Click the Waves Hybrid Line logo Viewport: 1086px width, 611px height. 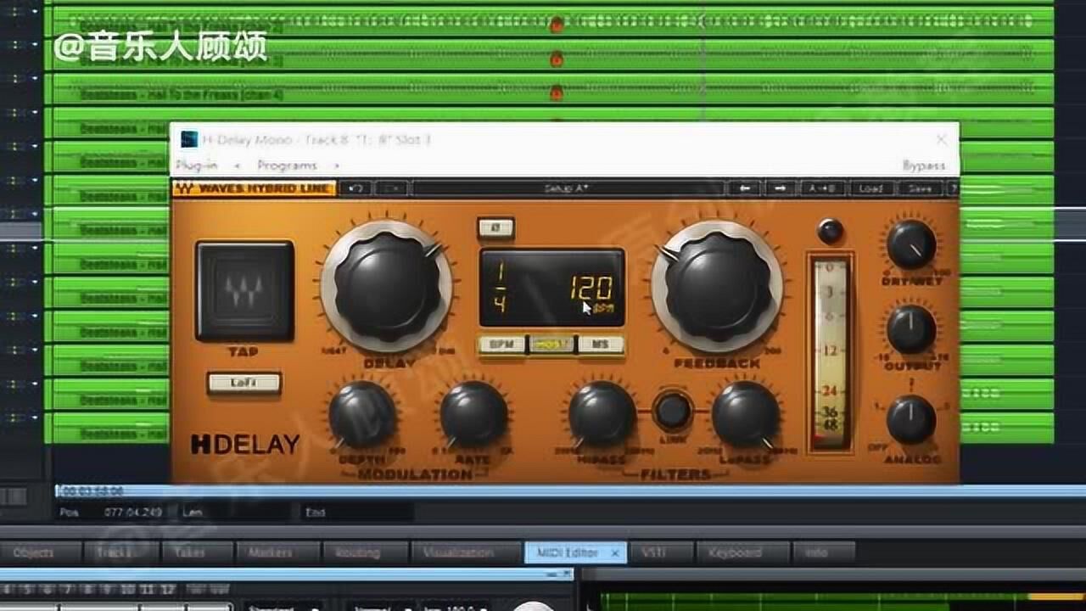coord(255,188)
